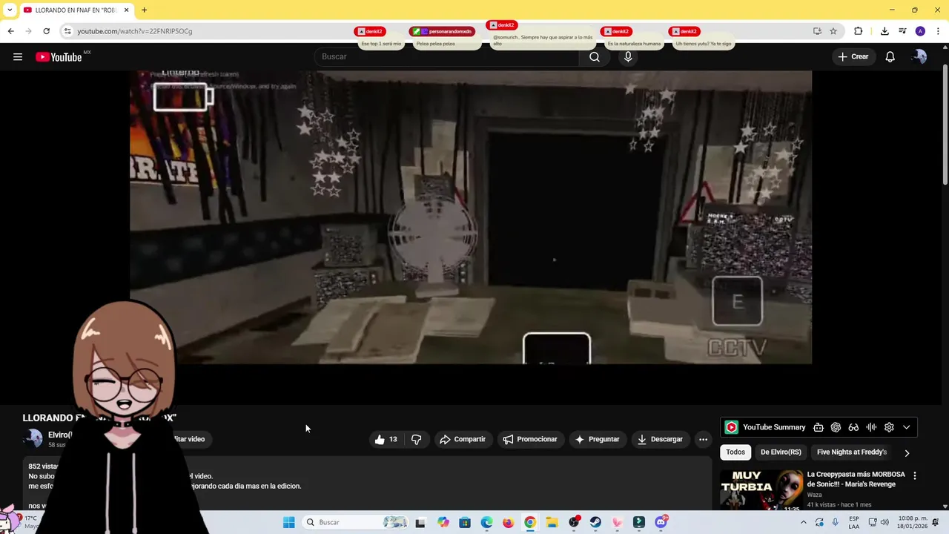
Task: Select the Five Nights at Freddy's chip
Action: (852, 452)
